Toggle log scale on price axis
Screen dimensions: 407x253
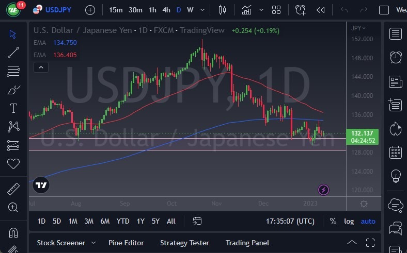pyautogui.click(x=349, y=221)
